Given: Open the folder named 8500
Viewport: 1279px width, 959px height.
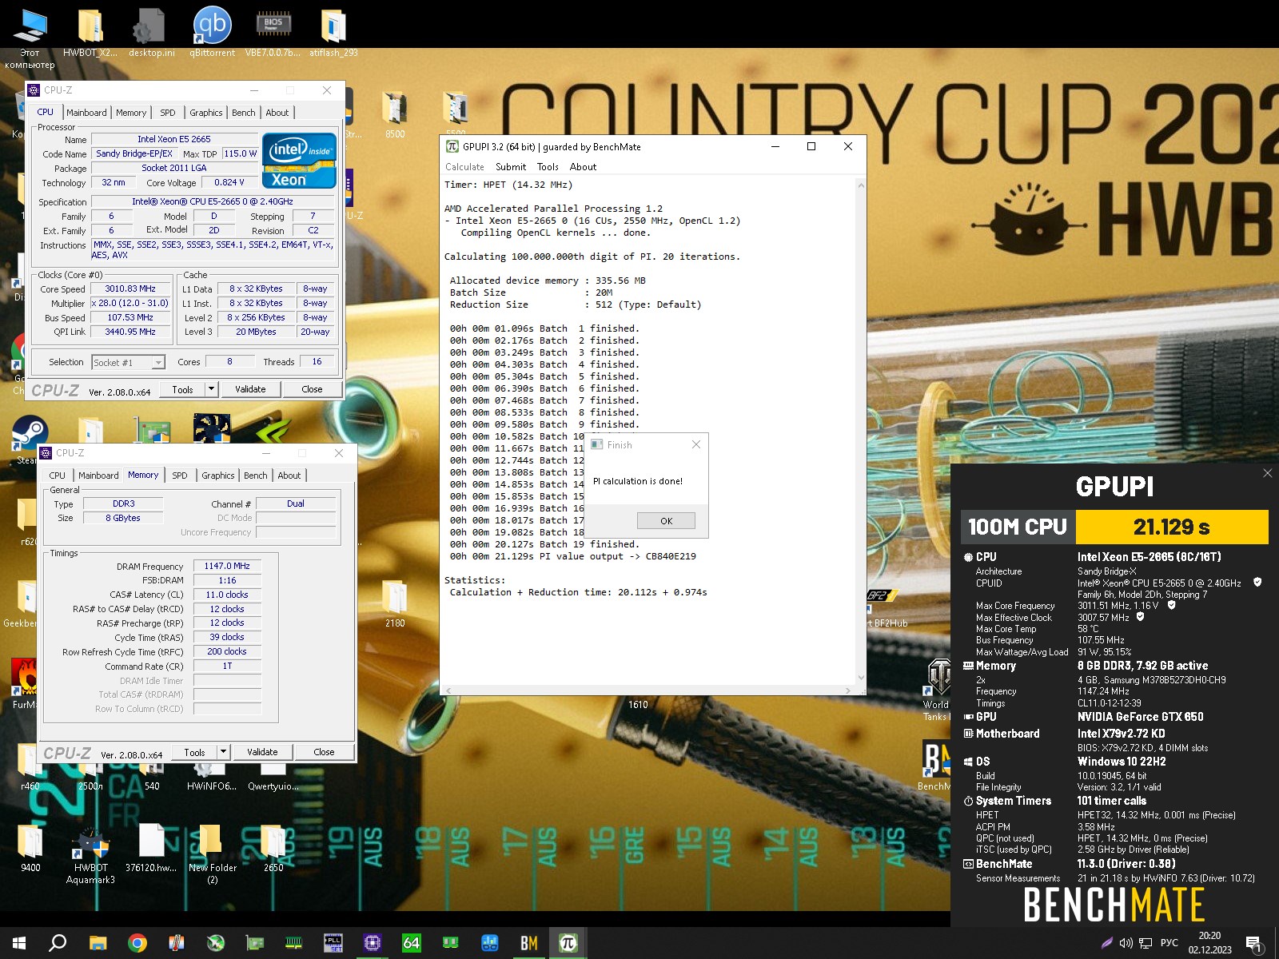Looking at the screenshot, I should coord(395,116).
